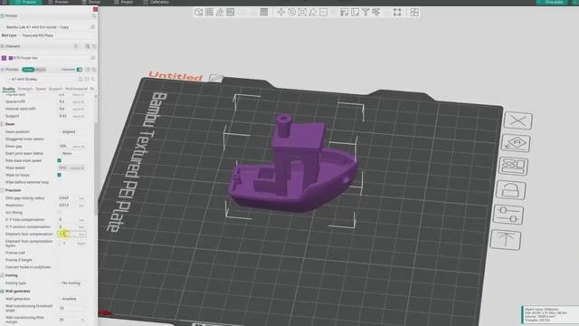Open the Assembly view icon
579x326 pixels.
414,12
